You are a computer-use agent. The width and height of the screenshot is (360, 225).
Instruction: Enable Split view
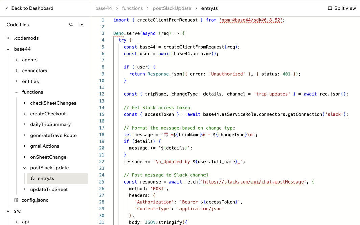[x=342, y=8]
